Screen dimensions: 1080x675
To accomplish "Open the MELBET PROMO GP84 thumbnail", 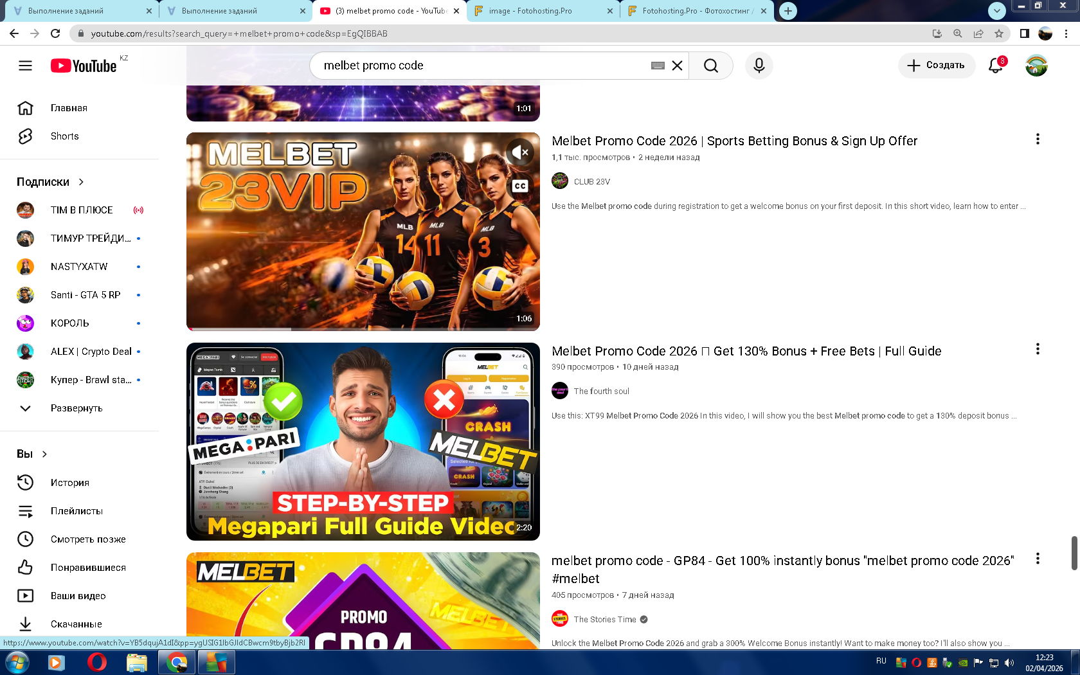I will pos(363,600).
